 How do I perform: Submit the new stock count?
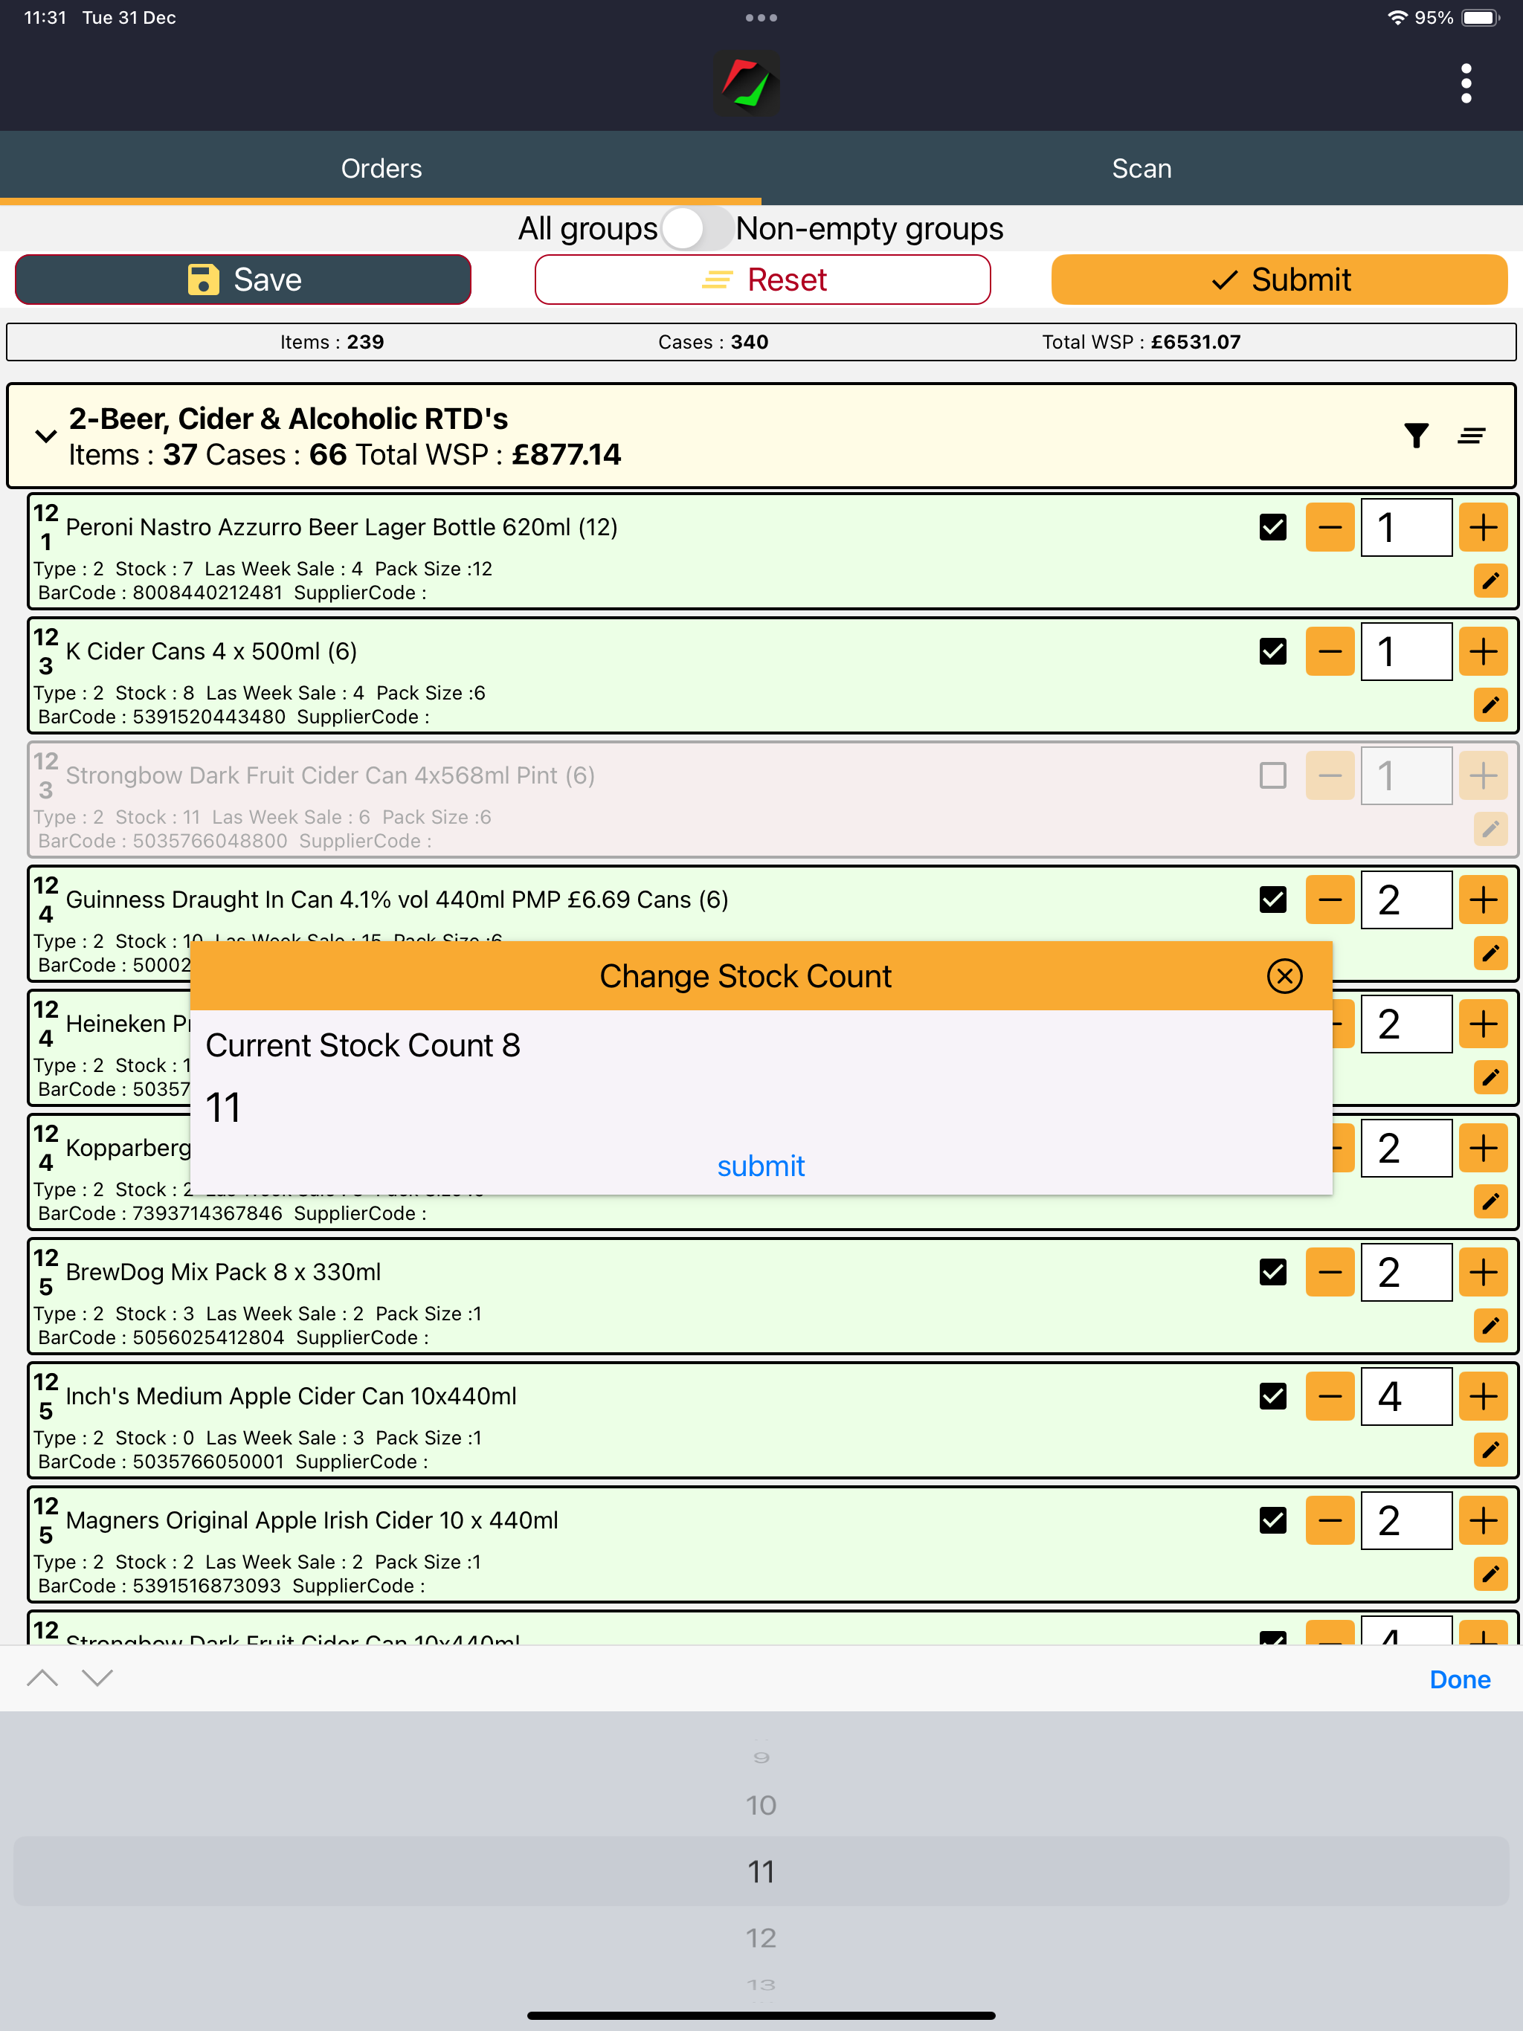pyautogui.click(x=761, y=1166)
